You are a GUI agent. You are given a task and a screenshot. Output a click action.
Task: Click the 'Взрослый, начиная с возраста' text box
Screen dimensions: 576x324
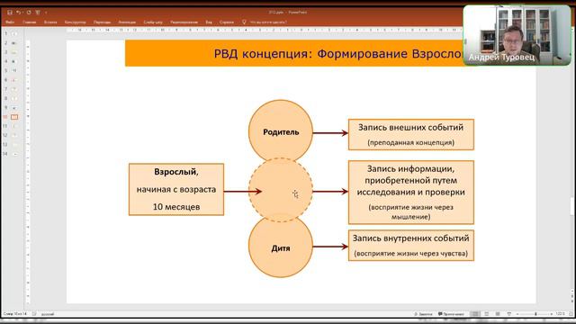click(176, 190)
